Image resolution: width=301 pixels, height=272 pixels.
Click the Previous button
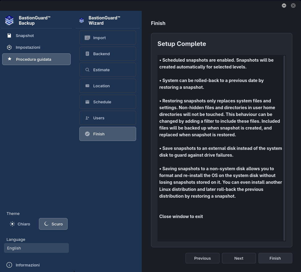click(x=202, y=258)
